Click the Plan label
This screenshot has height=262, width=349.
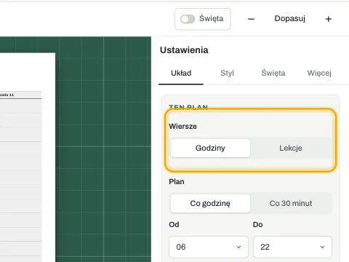coord(177,182)
